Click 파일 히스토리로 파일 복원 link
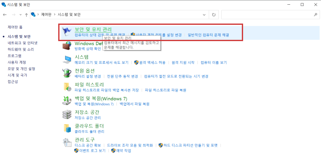Screen dimensions: 321x164 [165, 90]
